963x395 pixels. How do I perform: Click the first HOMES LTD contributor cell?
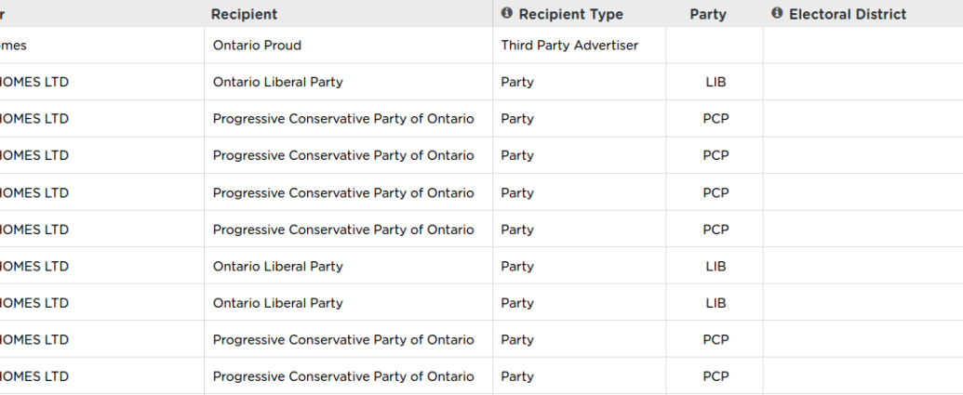tap(102, 82)
